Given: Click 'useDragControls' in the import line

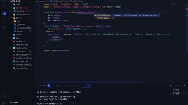Looking at the screenshot, I should [x=89, y=7].
